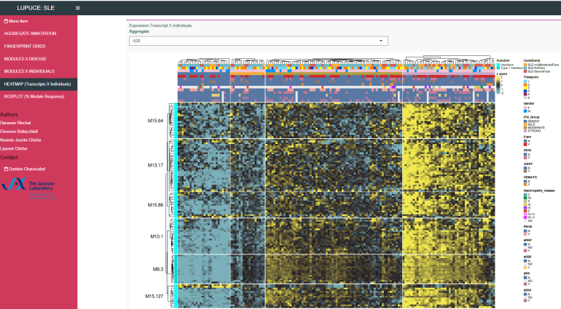Click author Laurent Chiche
The width and height of the screenshot is (561, 309).
(x=14, y=148)
